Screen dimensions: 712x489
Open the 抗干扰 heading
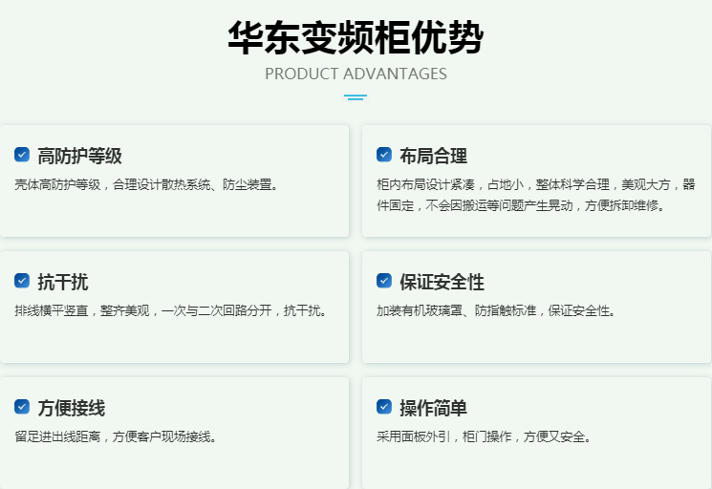pyautogui.click(x=63, y=282)
